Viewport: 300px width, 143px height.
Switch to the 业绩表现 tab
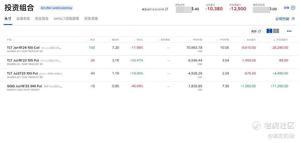coord(23,19)
